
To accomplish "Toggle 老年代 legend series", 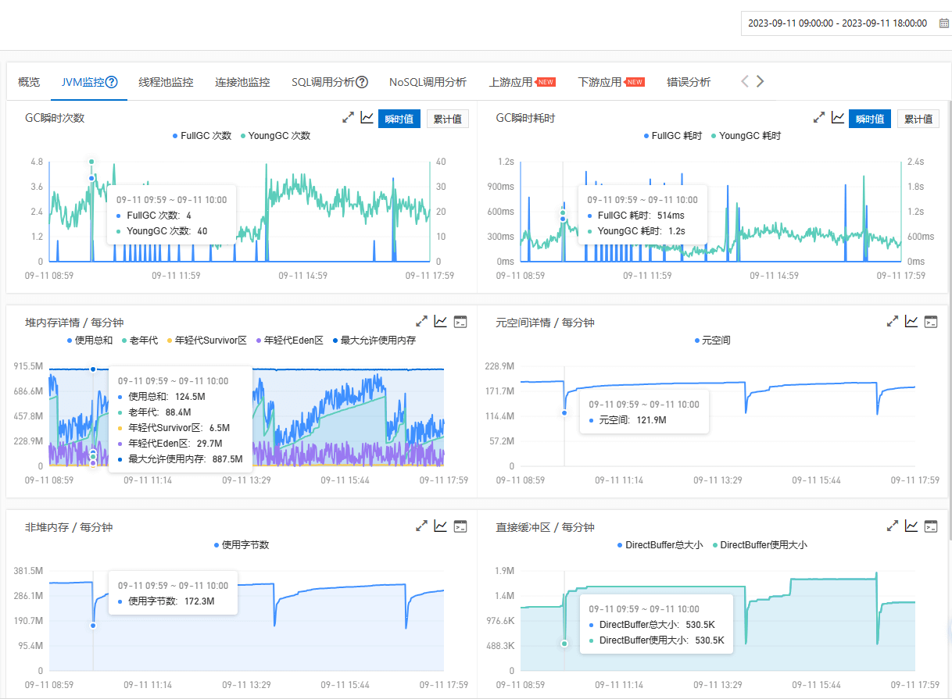I will point(139,341).
